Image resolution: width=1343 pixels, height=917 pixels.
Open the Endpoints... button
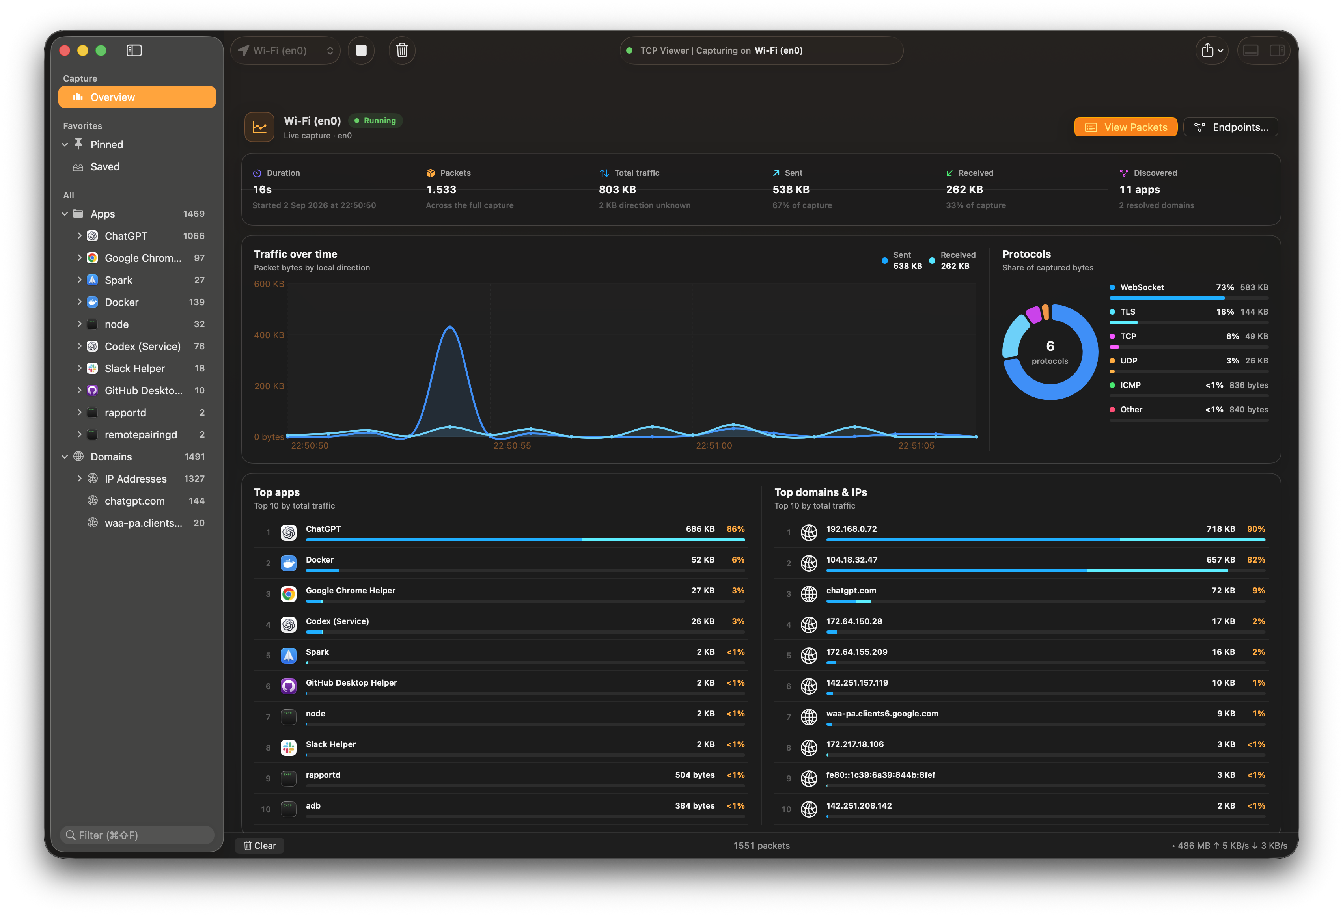point(1231,127)
